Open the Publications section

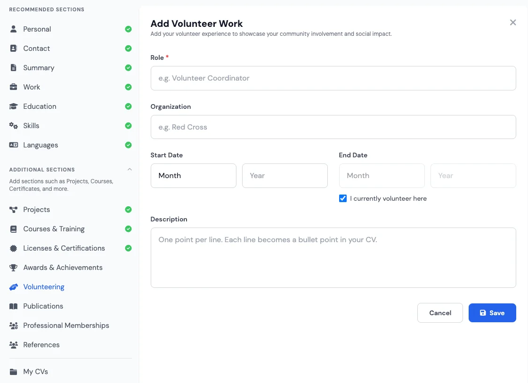click(x=70, y=306)
